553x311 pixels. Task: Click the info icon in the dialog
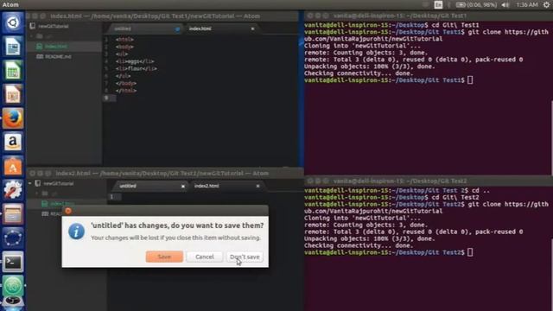pos(77,232)
